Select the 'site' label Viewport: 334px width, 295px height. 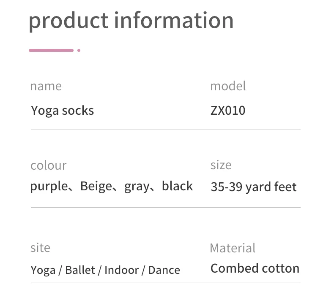pos(40,248)
